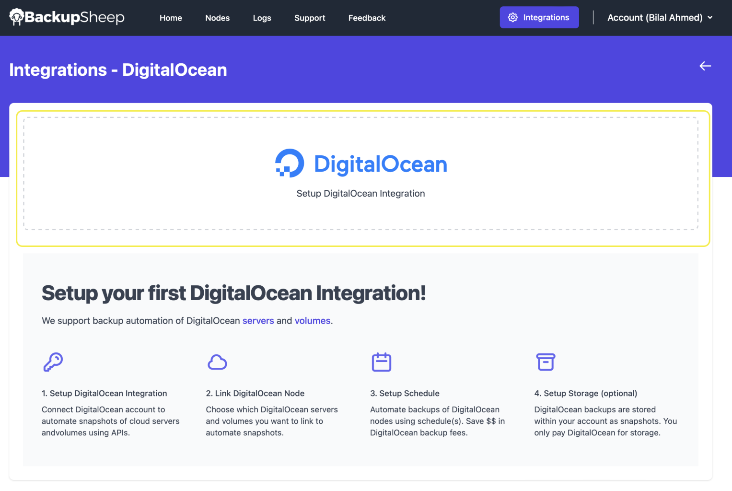Click the 'Integrations - DigitalOcean' page title
Screen dimensions: 732x491
(x=118, y=70)
